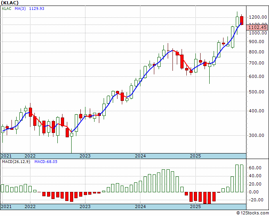Click the 400.00 price axis label

256,111
